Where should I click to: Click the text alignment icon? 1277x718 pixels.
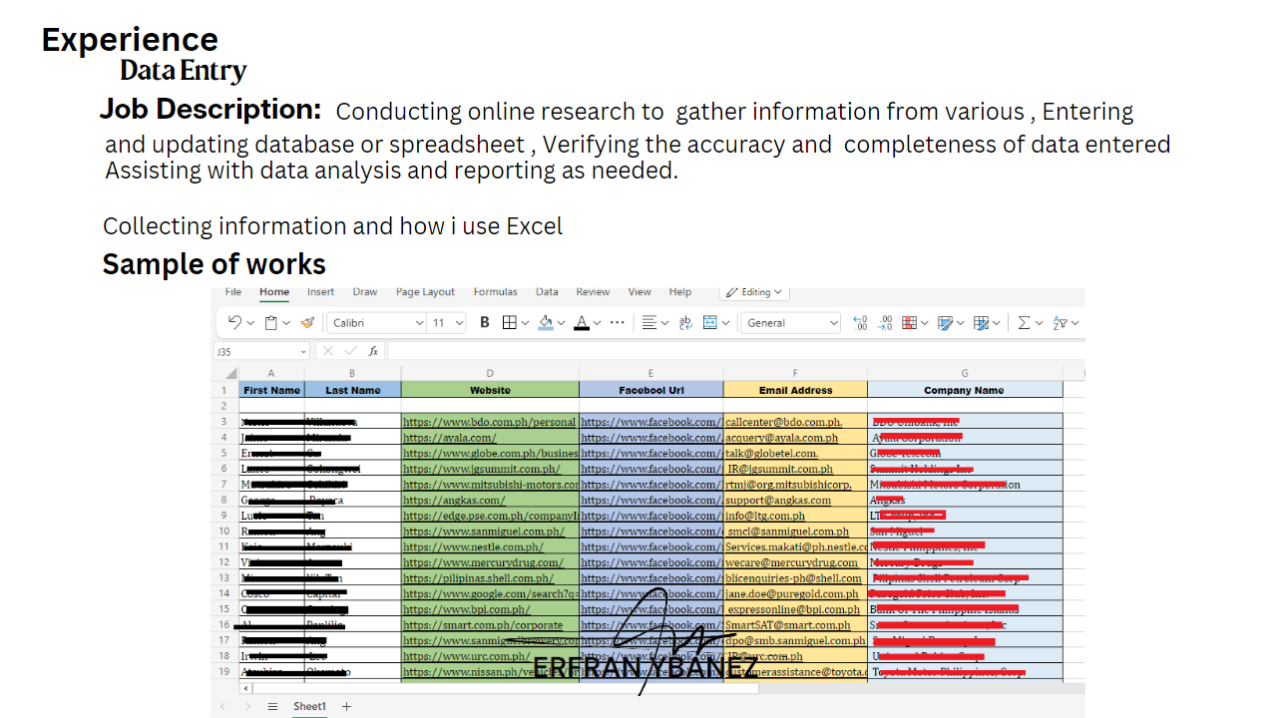pos(648,322)
